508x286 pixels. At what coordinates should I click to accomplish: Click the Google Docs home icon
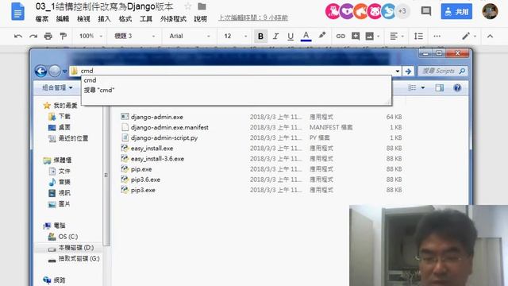click(x=17, y=11)
